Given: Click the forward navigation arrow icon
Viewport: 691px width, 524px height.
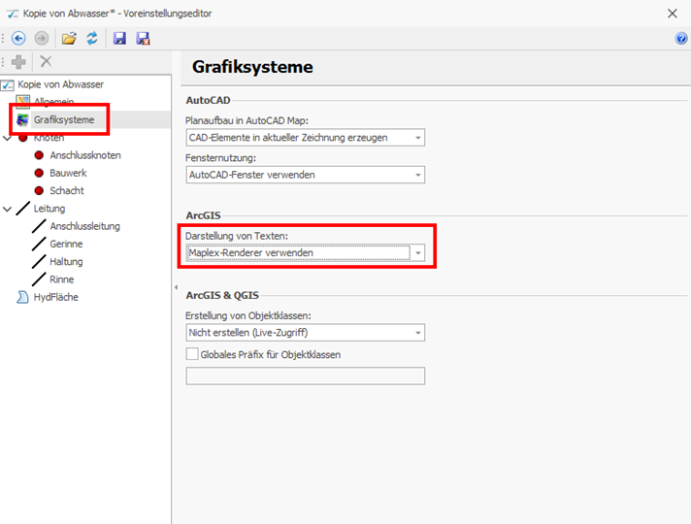Looking at the screenshot, I should (x=41, y=39).
